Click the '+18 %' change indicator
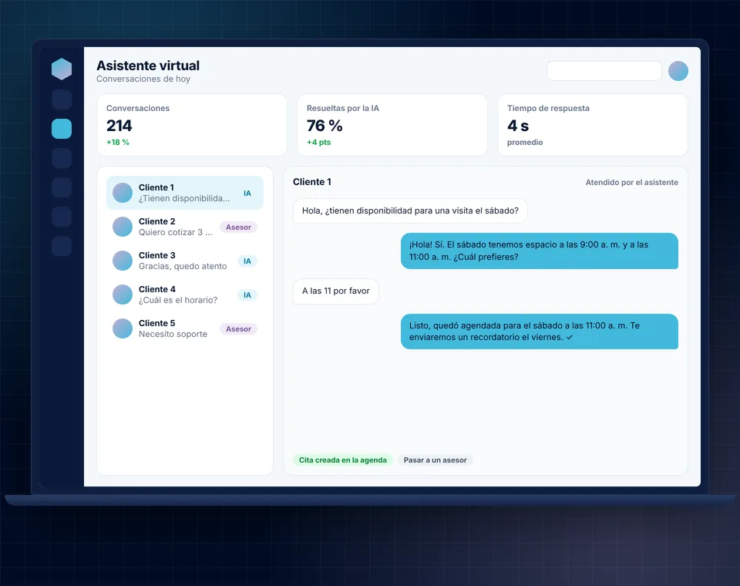The height and width of the screenshot is (586, 740). tap(117, 142)
